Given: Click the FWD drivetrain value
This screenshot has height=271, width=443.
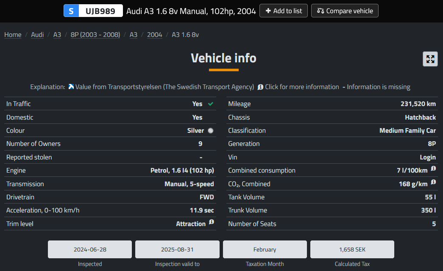Looking at the screenshot, I should (x=206, y=197).
